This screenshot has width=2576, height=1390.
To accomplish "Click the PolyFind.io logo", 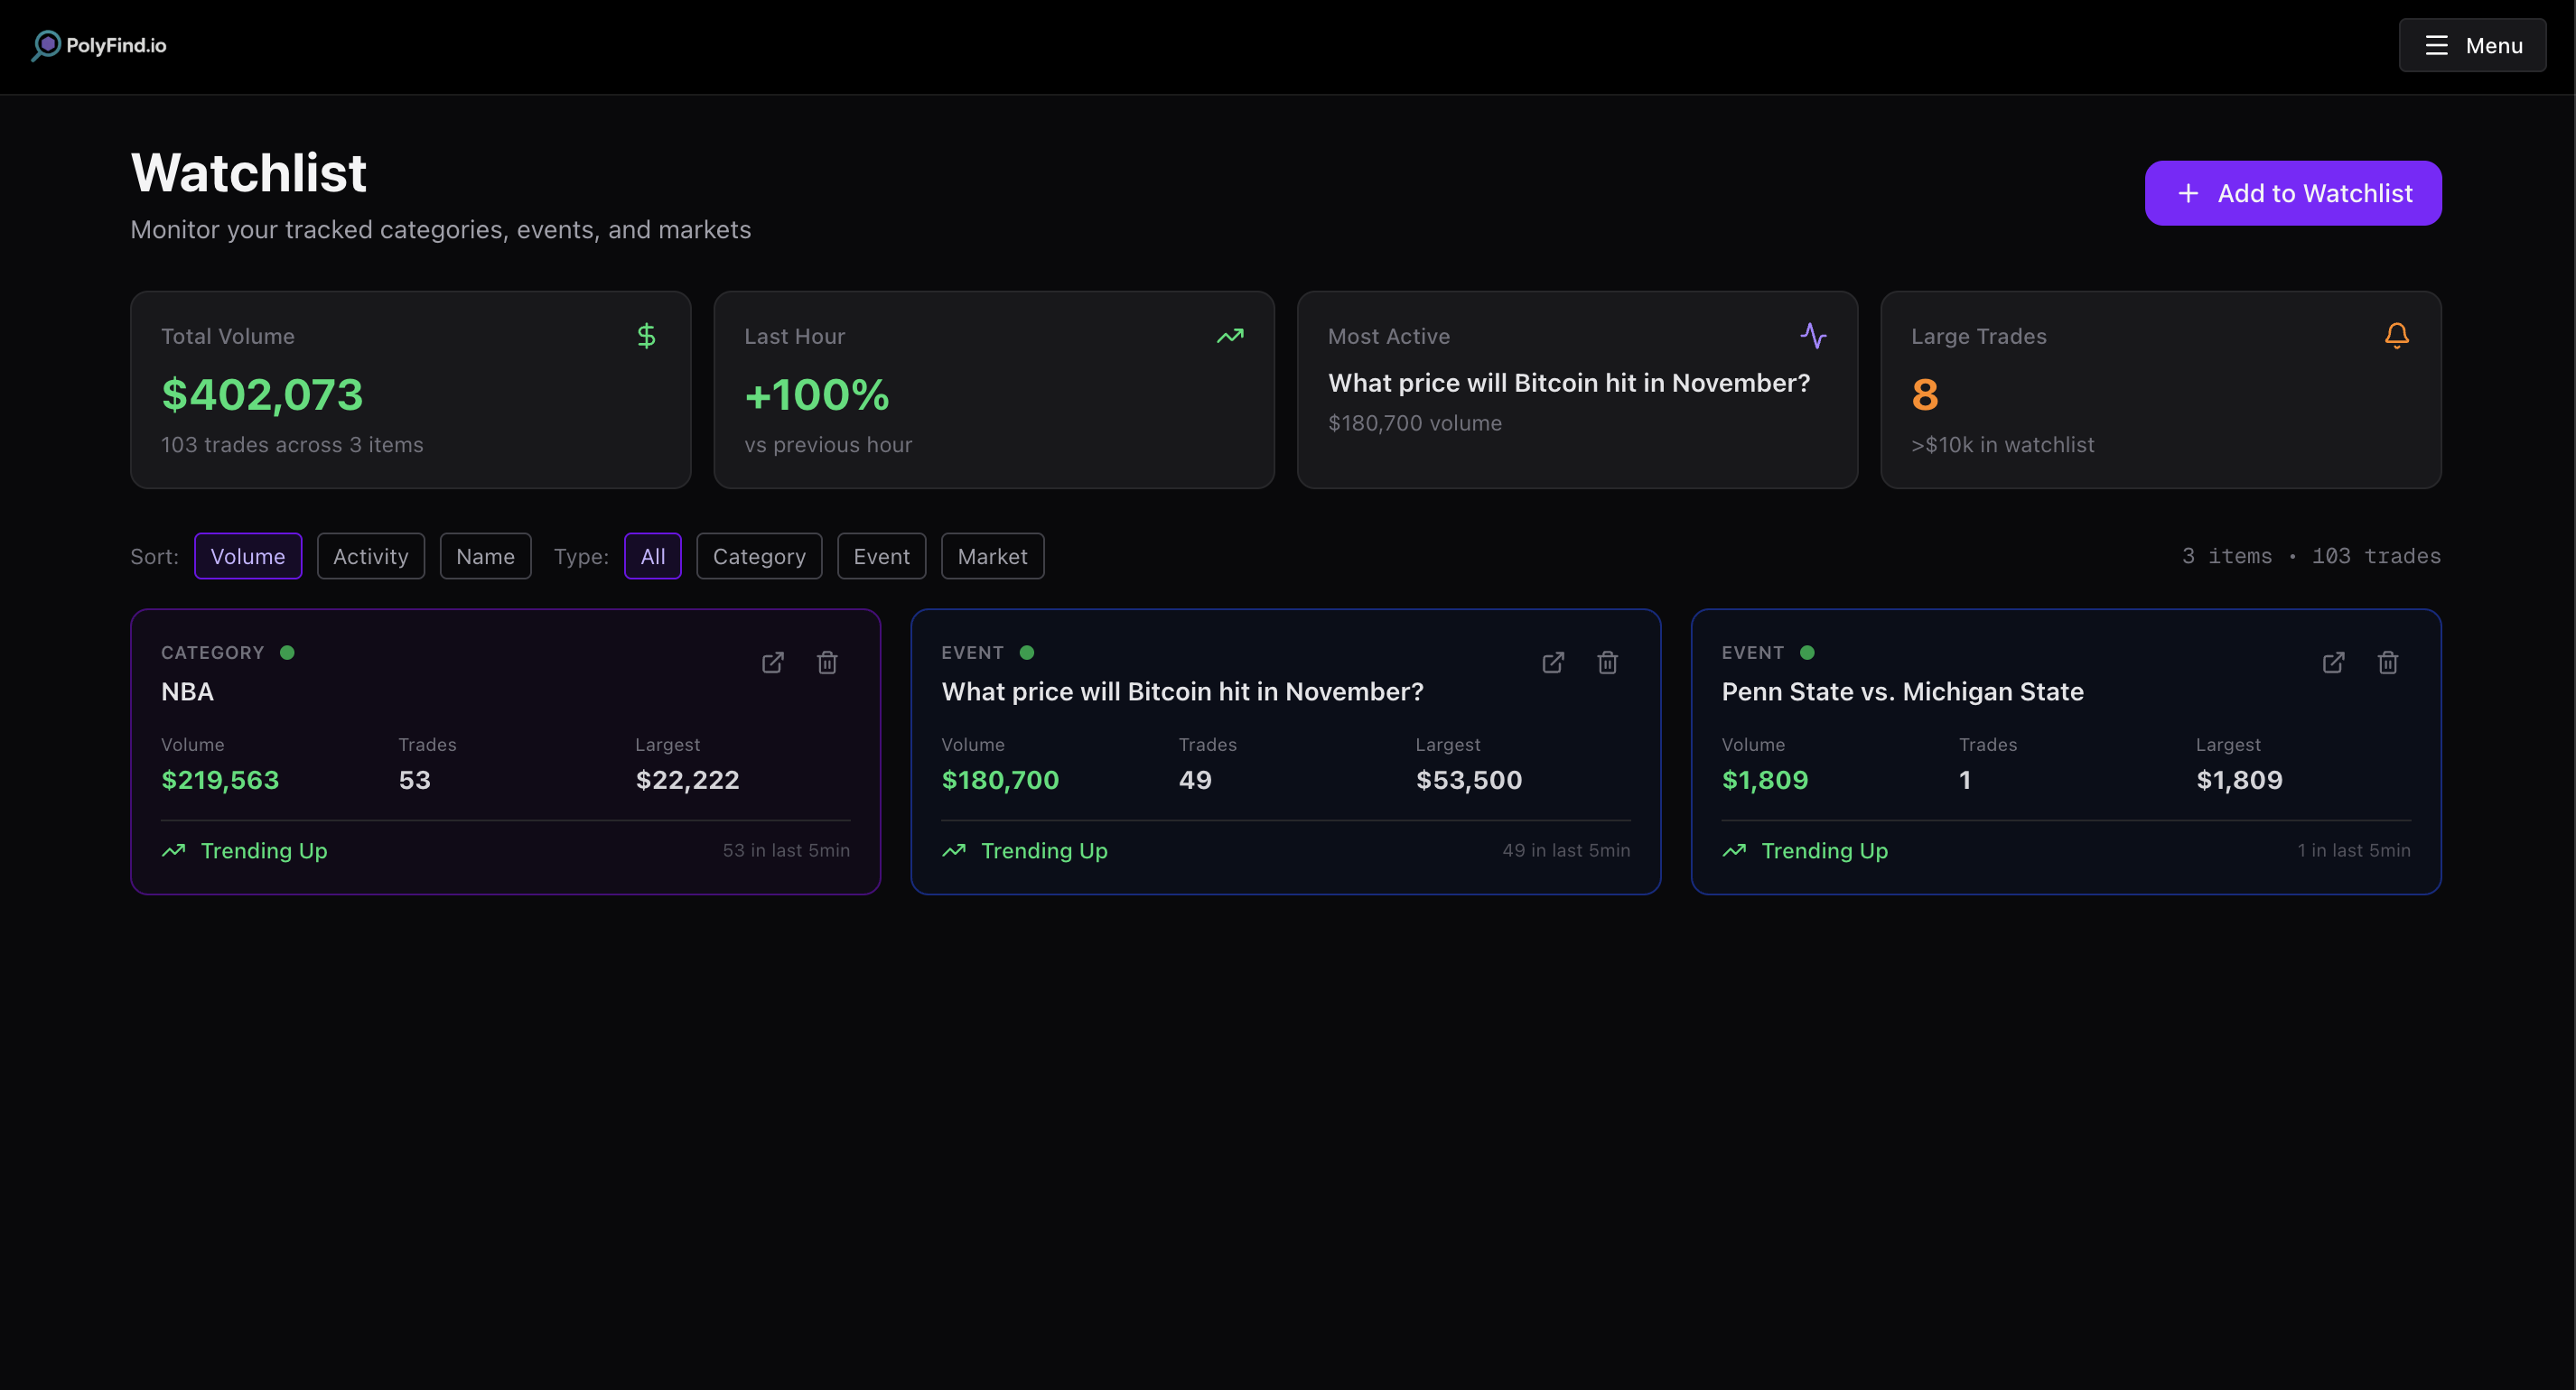I will (x=99, y=45).
